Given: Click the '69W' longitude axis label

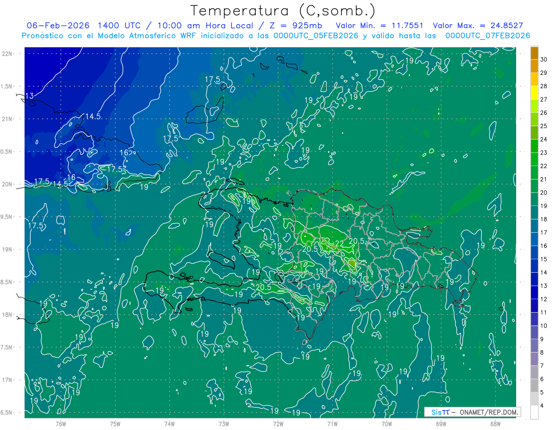Looking at the screenshot, I should 441,424.
